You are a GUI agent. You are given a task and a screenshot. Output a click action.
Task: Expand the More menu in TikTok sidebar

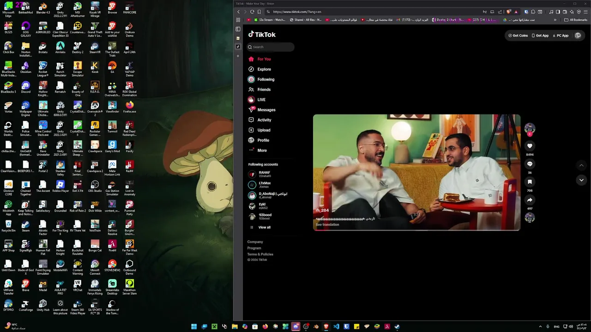258,150
